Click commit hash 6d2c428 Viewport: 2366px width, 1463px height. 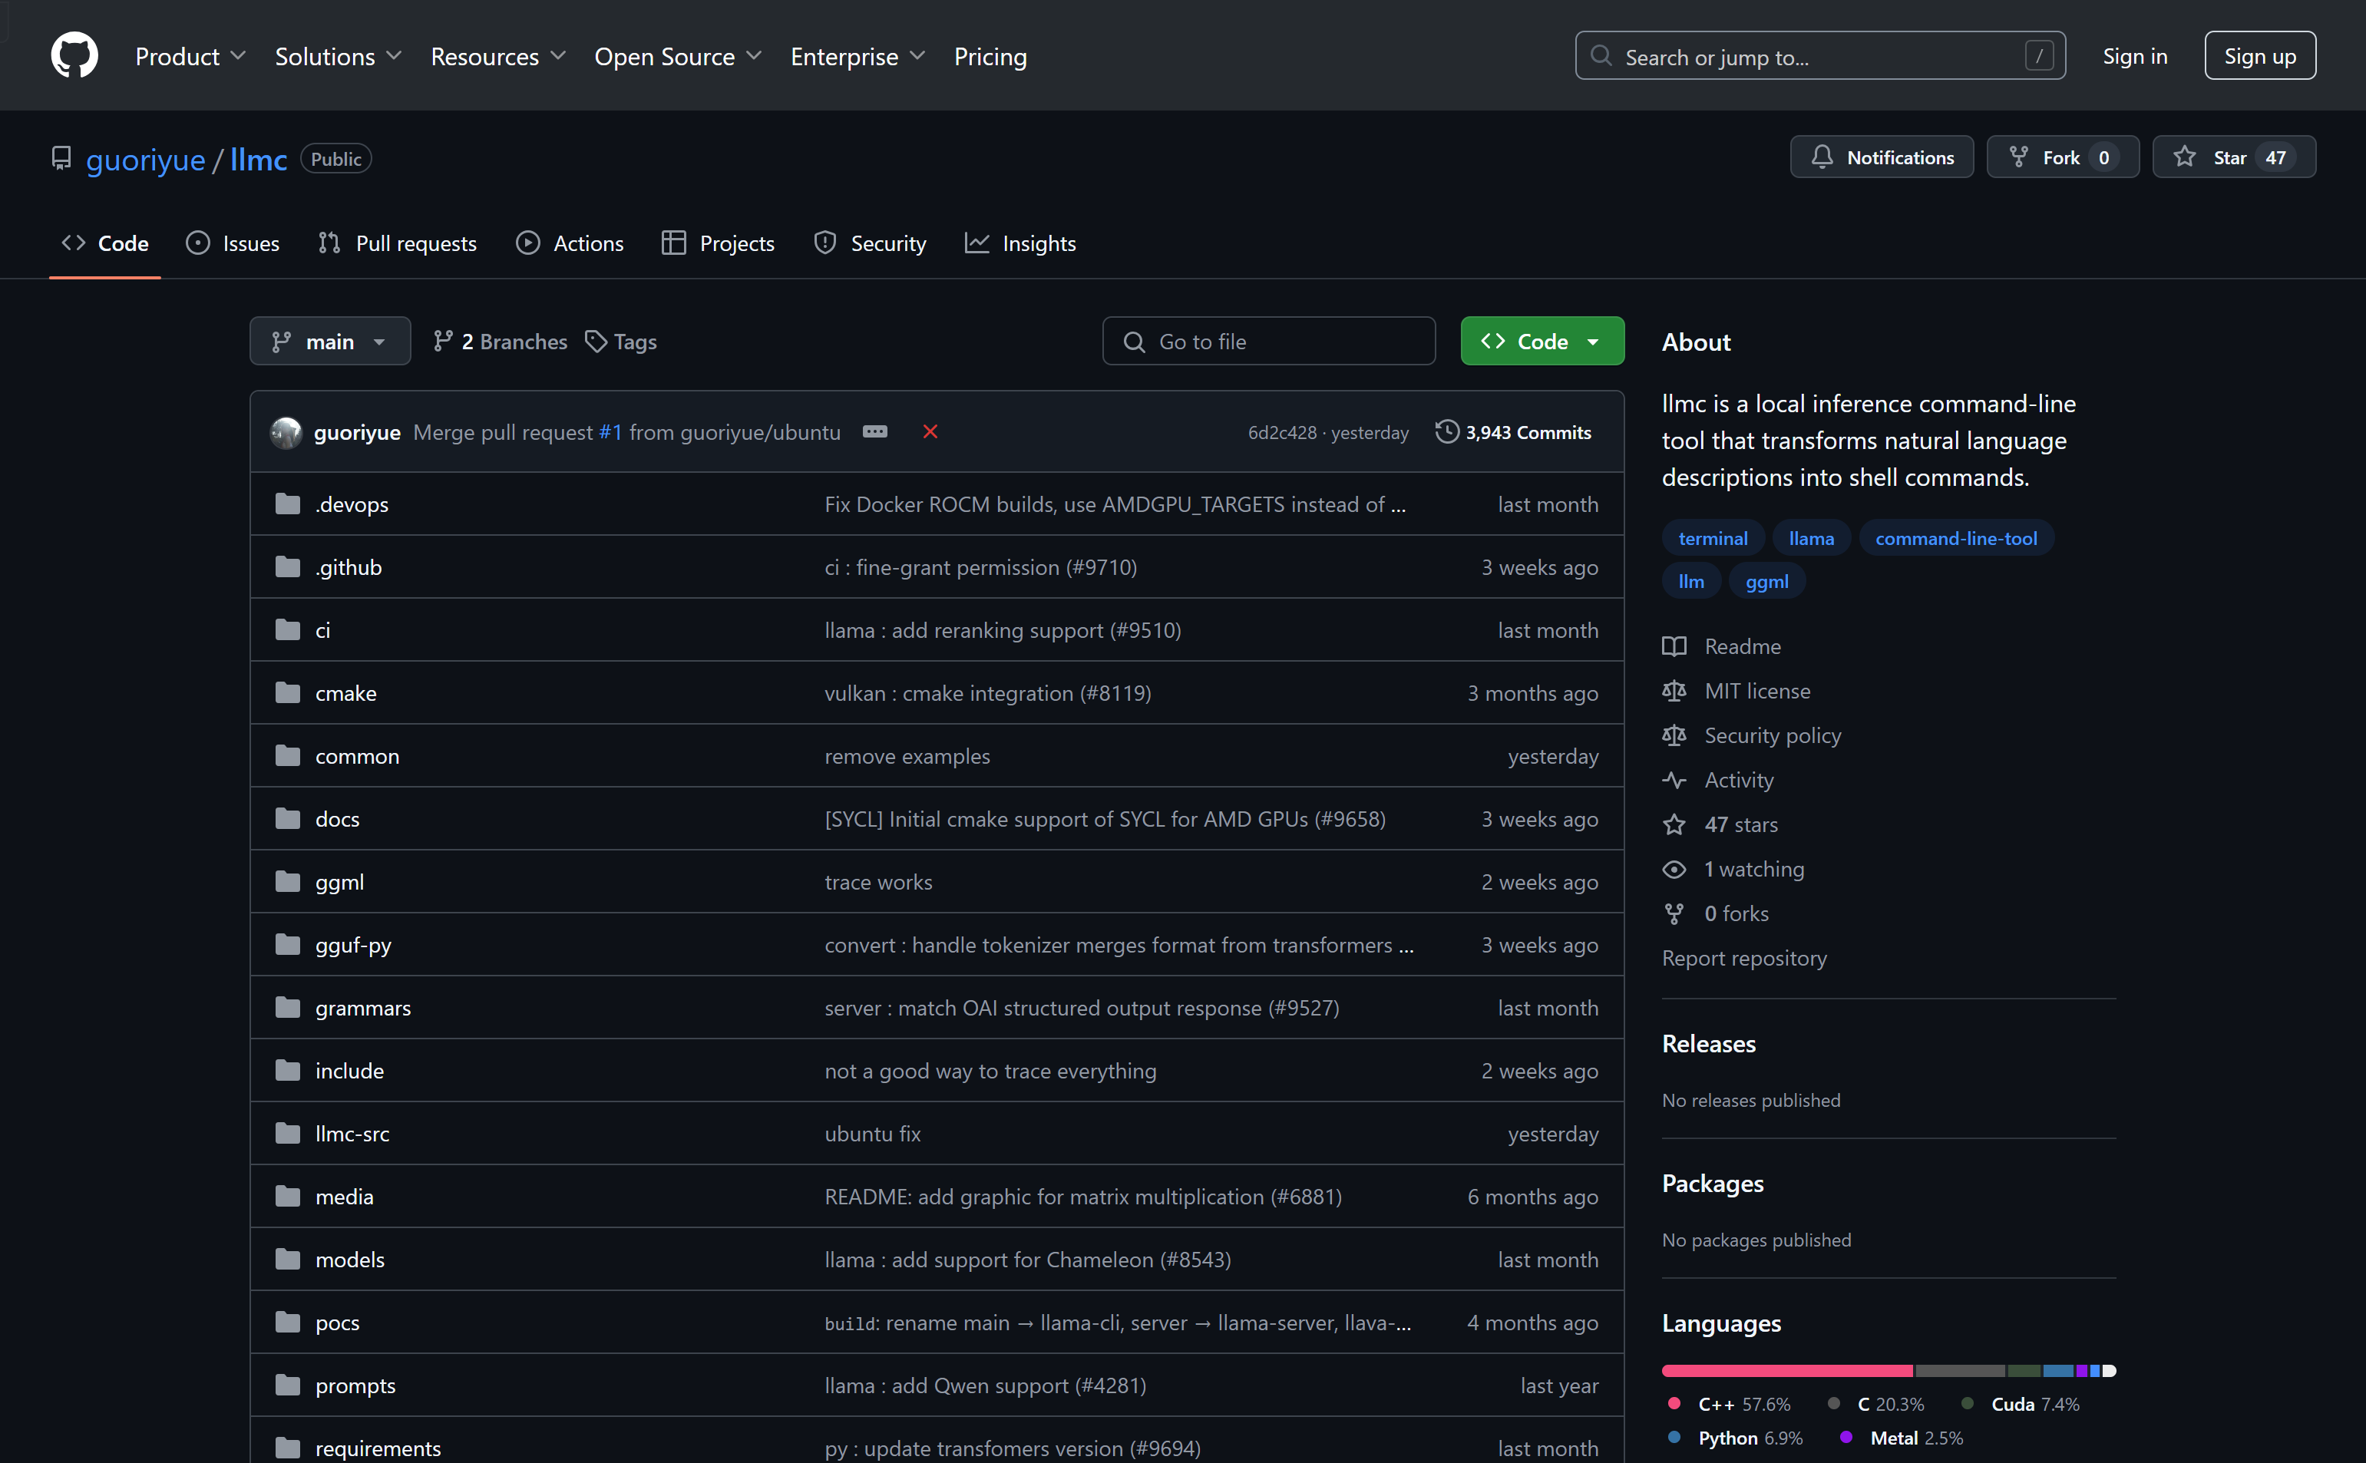(1281, 432)
